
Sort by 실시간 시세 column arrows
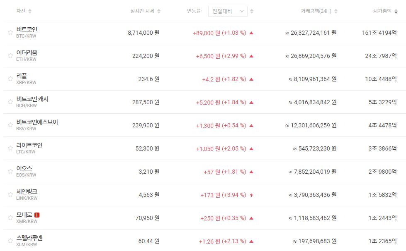tap(159, 11)
